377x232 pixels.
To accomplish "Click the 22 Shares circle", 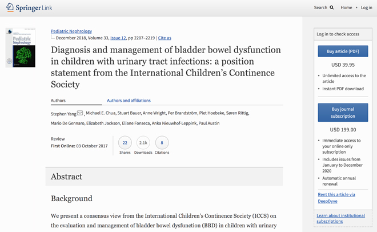I will (x=125, y=143).
